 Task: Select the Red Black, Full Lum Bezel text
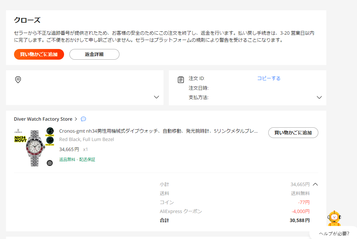click(x=86, y=139)
